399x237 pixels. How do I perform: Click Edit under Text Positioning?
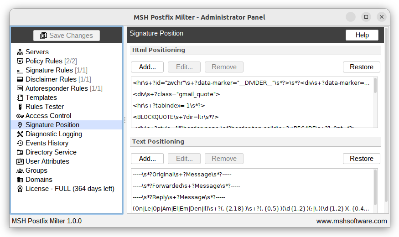click(184, 159)
